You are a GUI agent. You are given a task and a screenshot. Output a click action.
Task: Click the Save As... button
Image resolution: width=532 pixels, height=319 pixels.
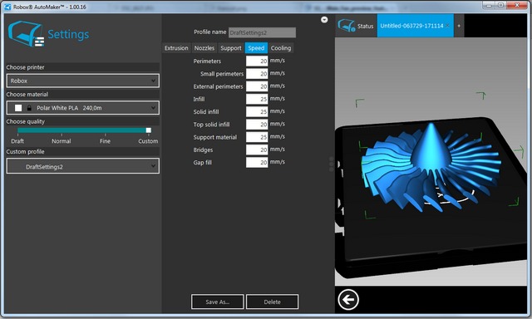218,302
